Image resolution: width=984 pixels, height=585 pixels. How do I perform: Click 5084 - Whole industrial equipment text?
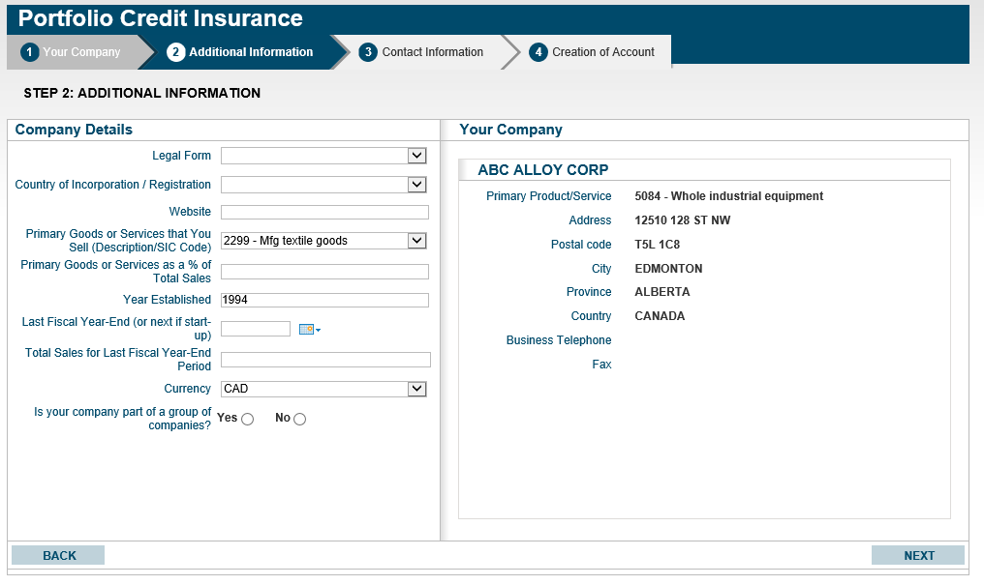(x=729, y=196)
